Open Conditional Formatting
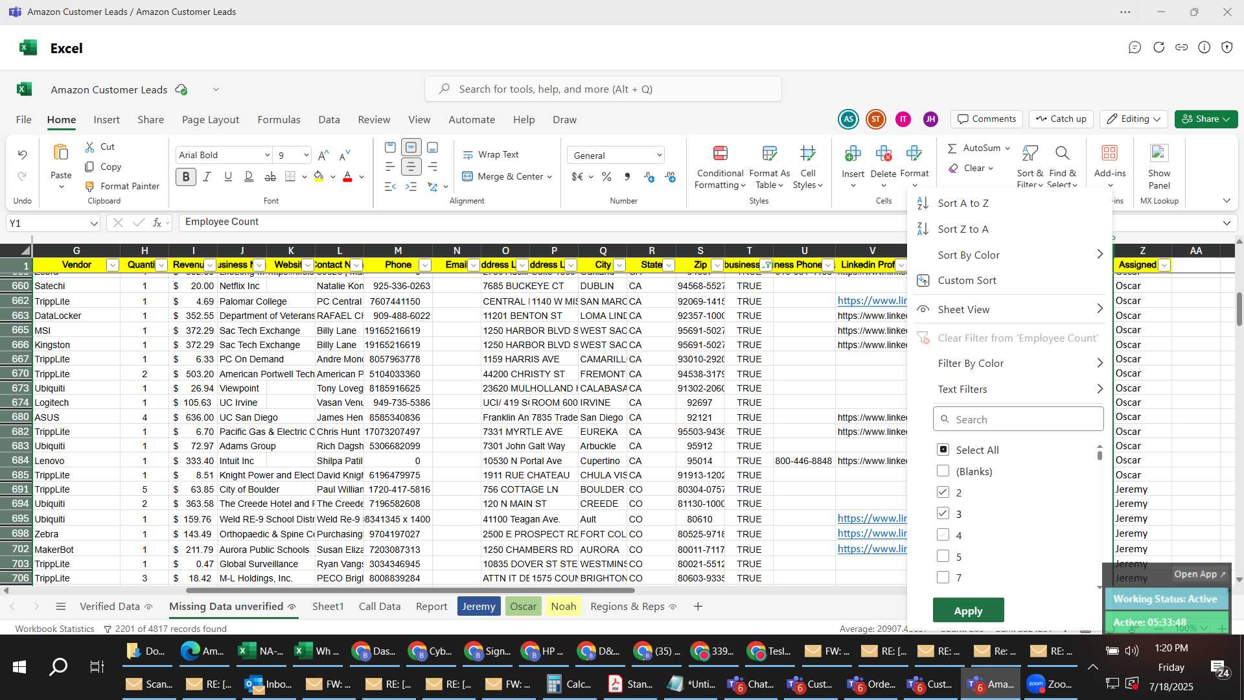This screenshot has width=1244, height=700. click(720, 167)
